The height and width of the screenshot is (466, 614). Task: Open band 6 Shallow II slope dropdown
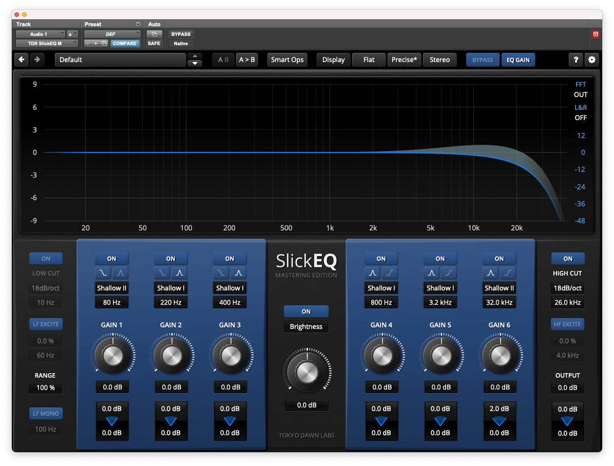click(x=500, y=288)
